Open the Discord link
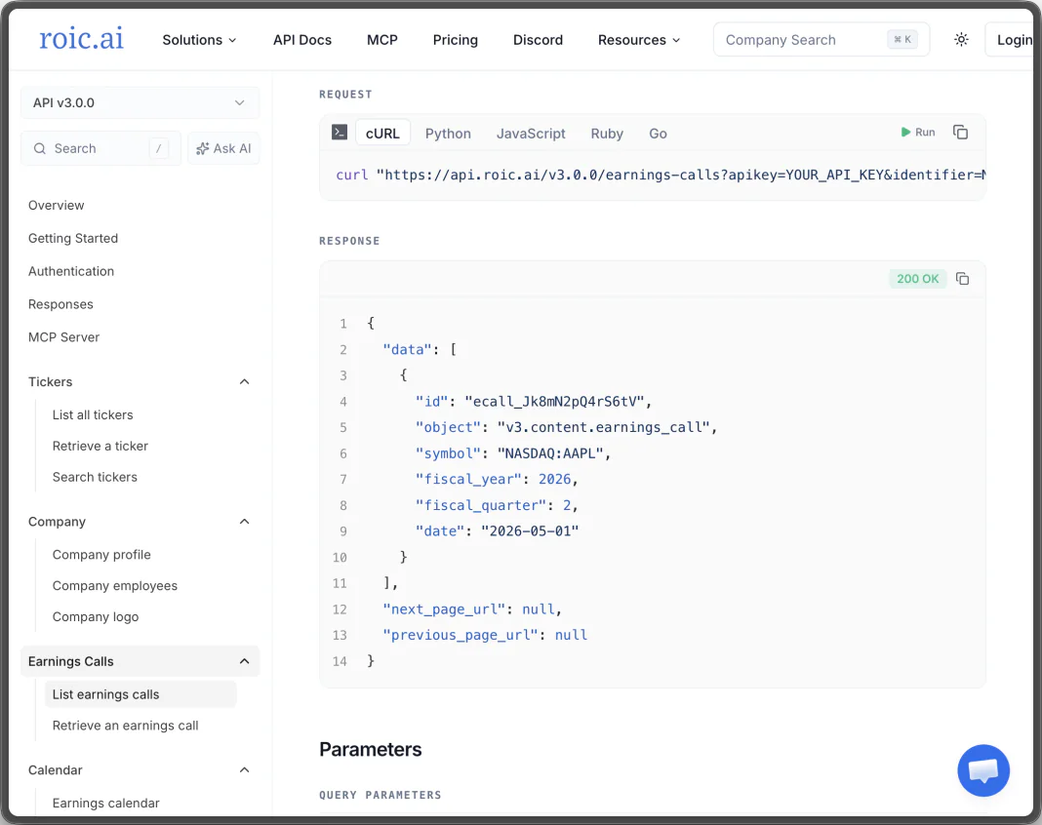Image resolution: width=1042 pixels, height=825 pixels. click(x=538, y=40)
